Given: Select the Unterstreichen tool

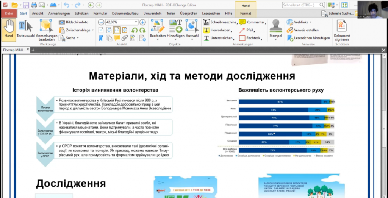Looking at the screenshot, I should click(219, 38).
